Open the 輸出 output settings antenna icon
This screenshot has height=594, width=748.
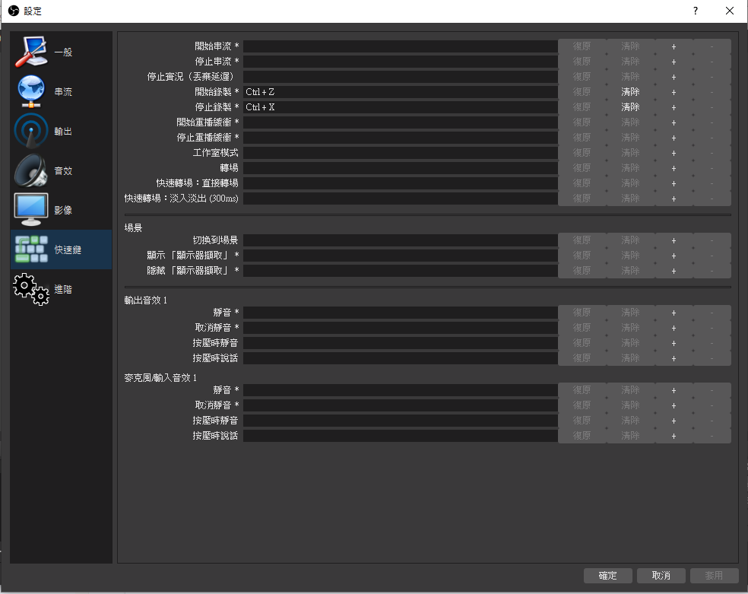point(31,131)
